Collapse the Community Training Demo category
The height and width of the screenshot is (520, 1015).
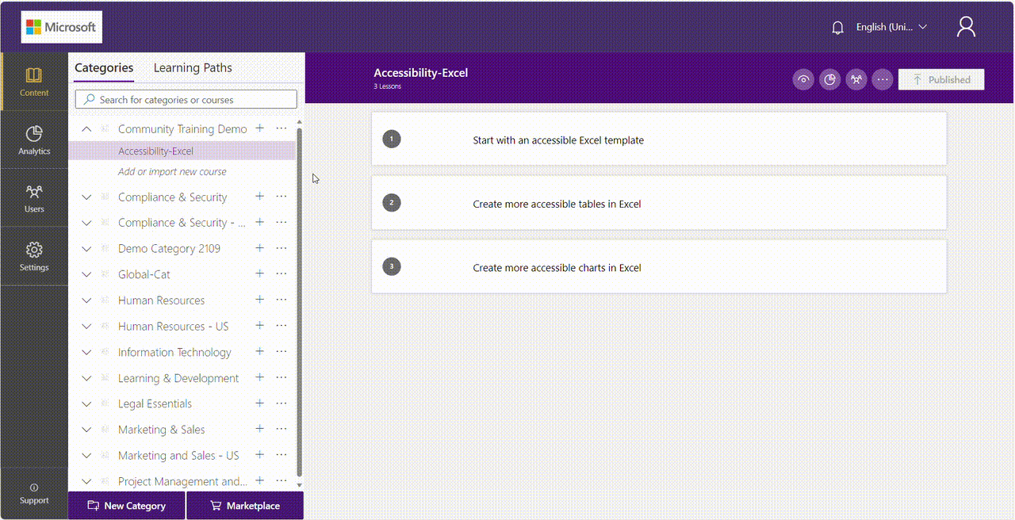click(86, 128)
